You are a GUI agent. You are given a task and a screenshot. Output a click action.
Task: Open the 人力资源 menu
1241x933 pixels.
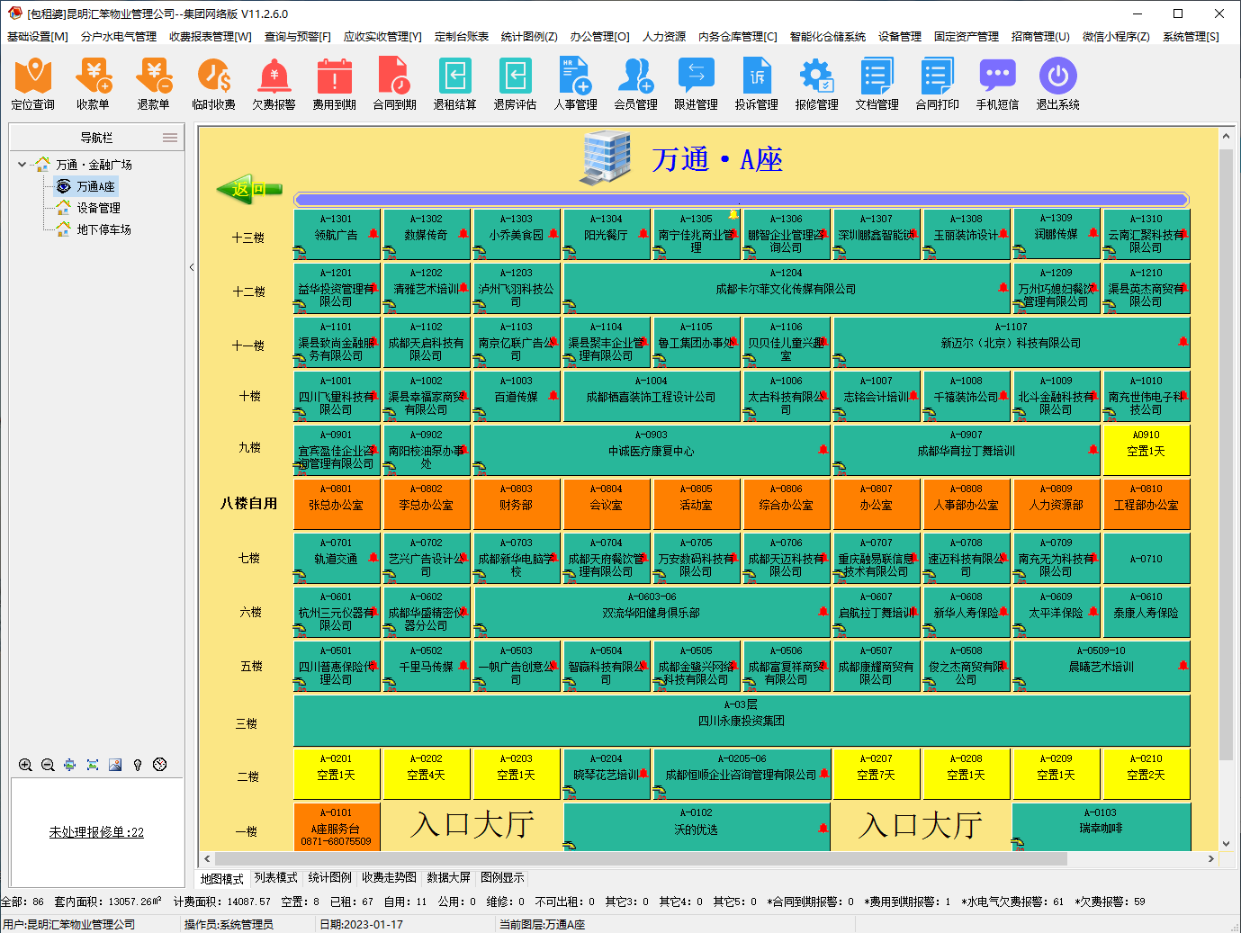click(x=663, y=37)
